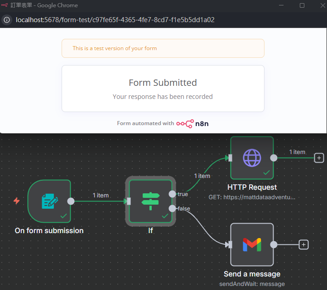The image size is (327, 290).
Task: Maximize the Chrome form window
Action: 302,5
